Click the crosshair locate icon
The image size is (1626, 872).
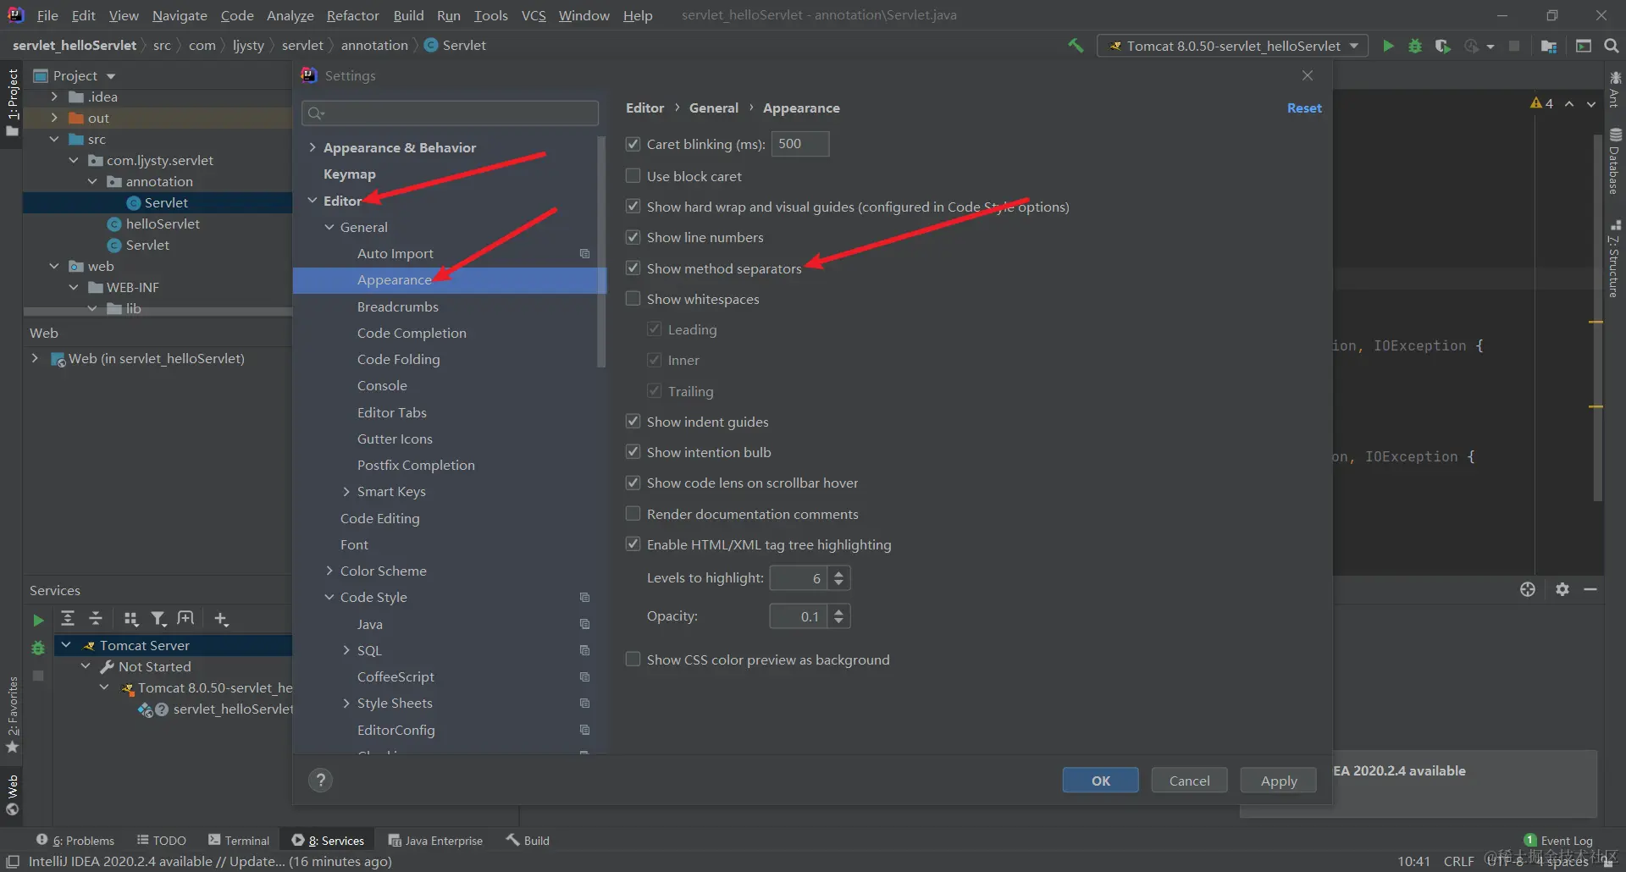tap(1528, 589)
